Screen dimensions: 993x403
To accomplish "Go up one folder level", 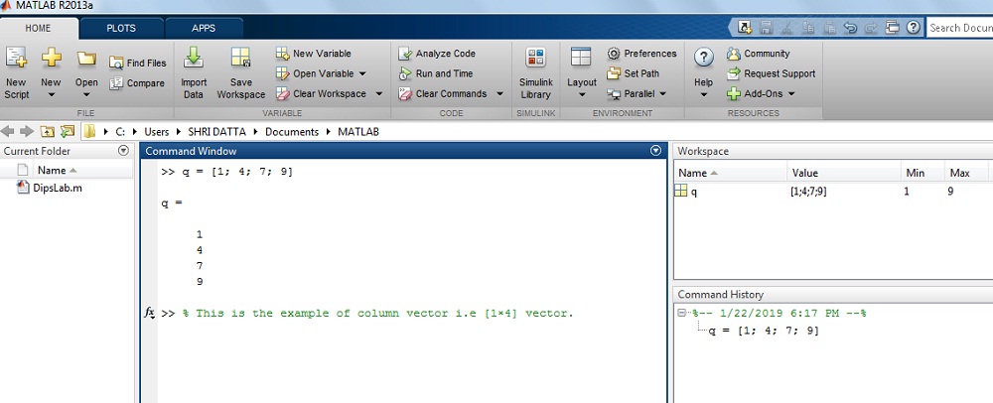I will pyautogui.click(x=48, y=131).
